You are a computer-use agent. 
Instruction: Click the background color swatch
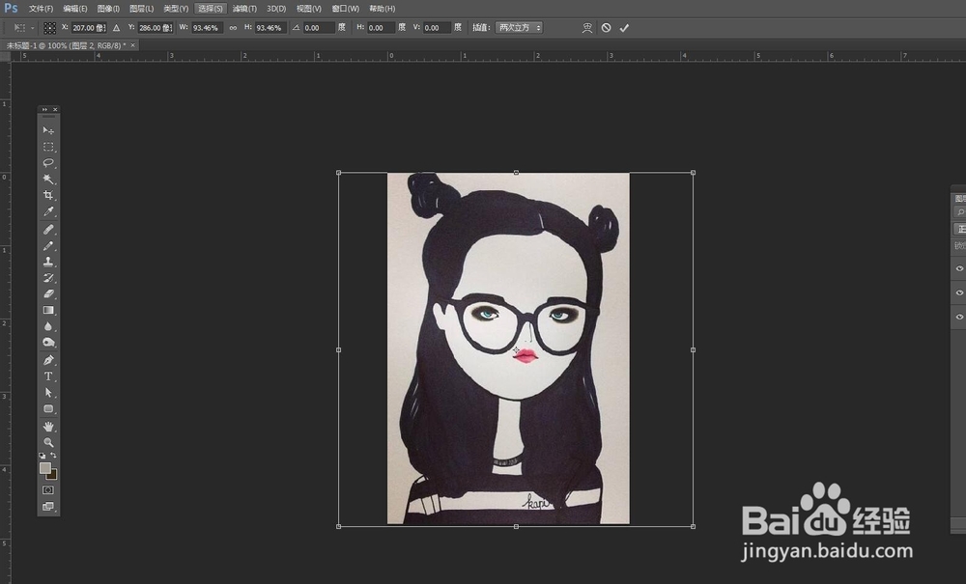53,476
